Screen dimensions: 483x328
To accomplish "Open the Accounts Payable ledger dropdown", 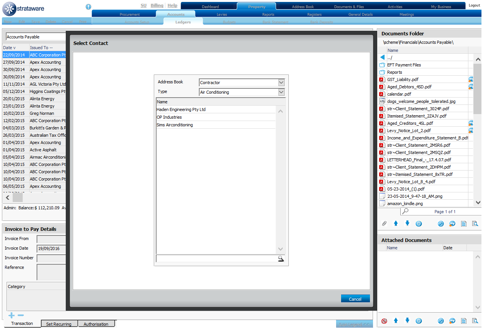I will [x=36, y=37].
